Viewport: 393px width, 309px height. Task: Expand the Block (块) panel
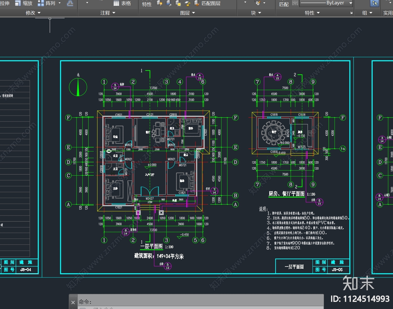click(x=256, y=13)
